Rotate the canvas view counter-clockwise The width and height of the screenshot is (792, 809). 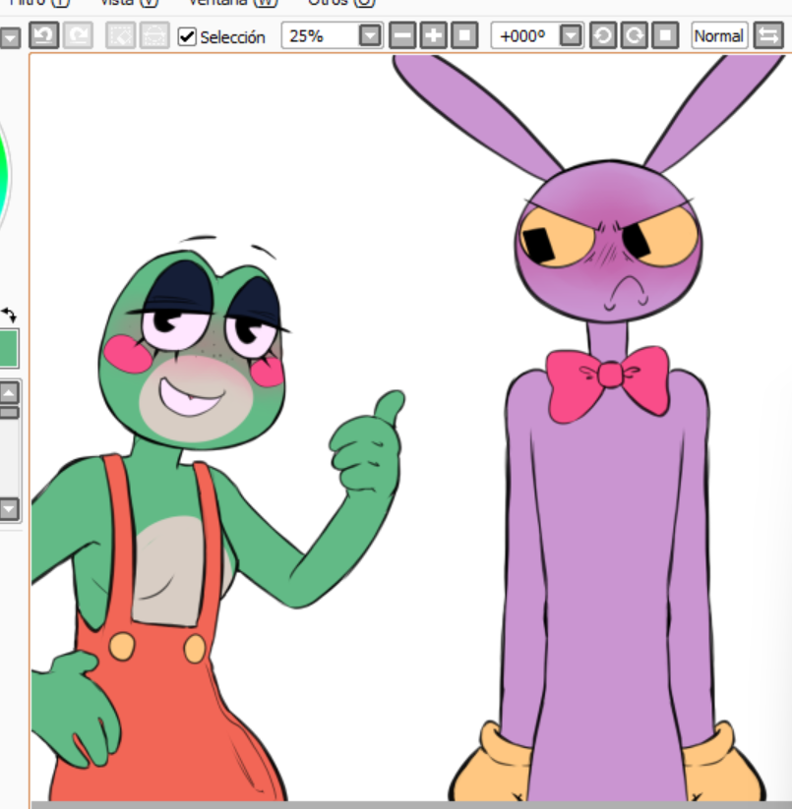click(603, 35)
